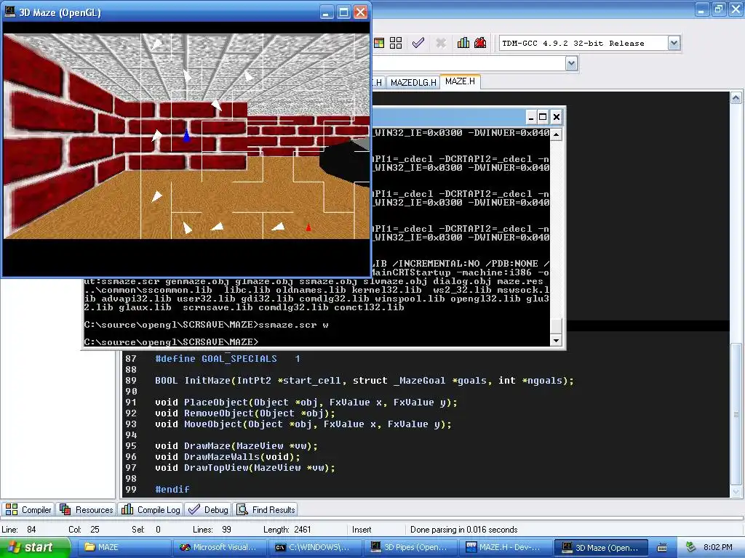This screenshot has width=745, height=558.
Task: Click the Safely Remove Hardware tray icon
Action: coord(690,547)
